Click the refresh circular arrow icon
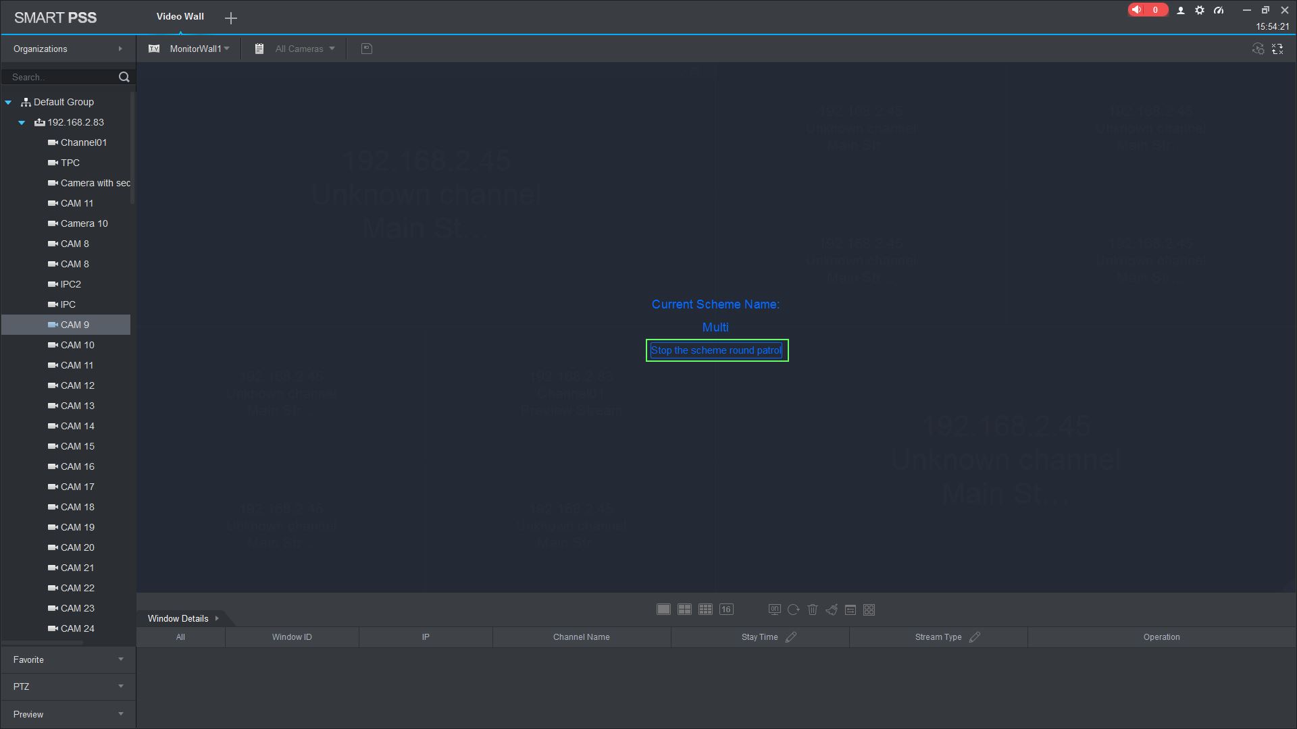1297x729 pixels. (794, 610)
